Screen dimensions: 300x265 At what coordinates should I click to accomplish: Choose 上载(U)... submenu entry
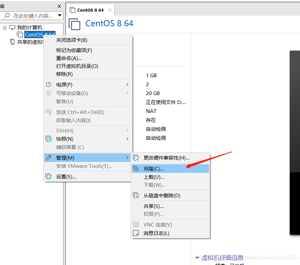click(x=171, y=177)
